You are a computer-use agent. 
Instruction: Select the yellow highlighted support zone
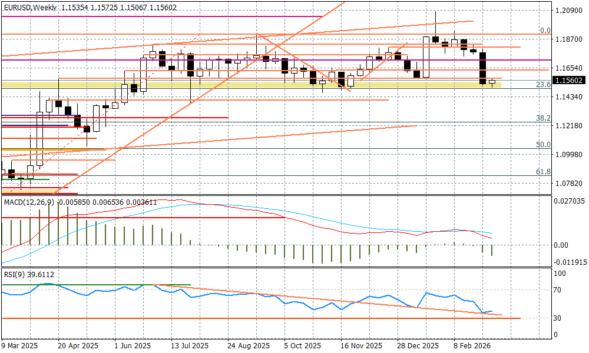[x=250, y=85]
